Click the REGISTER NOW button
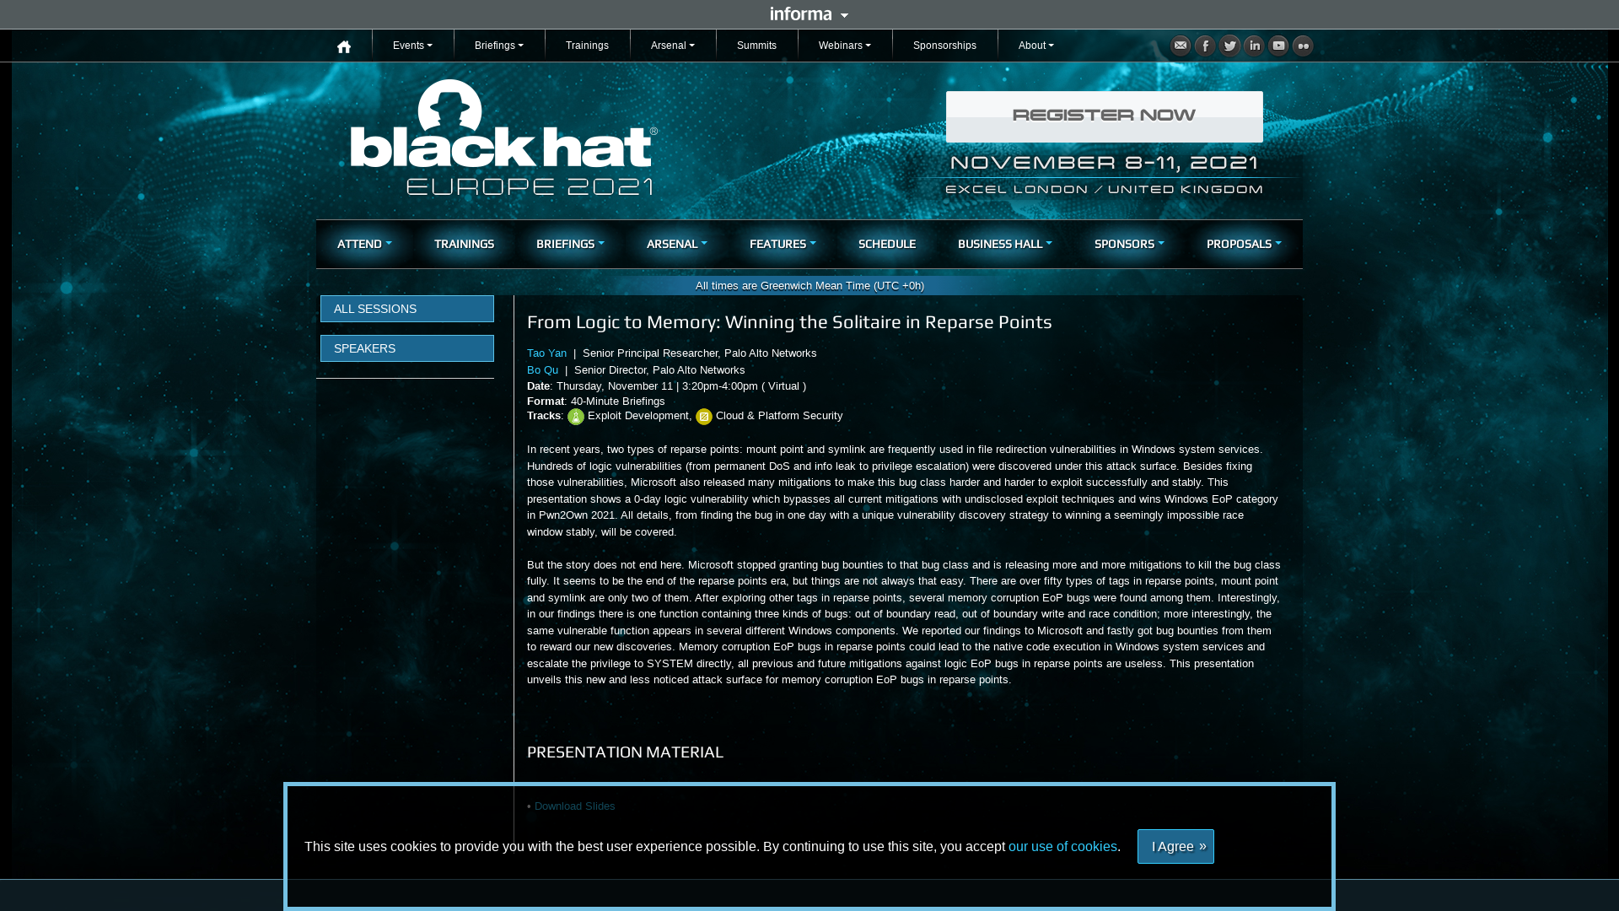Viewport: 1619px width, 911px height. pyautogui.click(x=1105, y=116)
